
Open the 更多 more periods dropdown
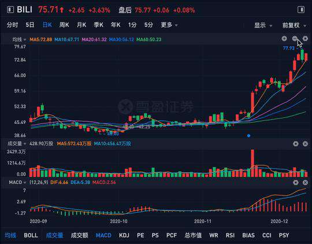coord(169,25)
